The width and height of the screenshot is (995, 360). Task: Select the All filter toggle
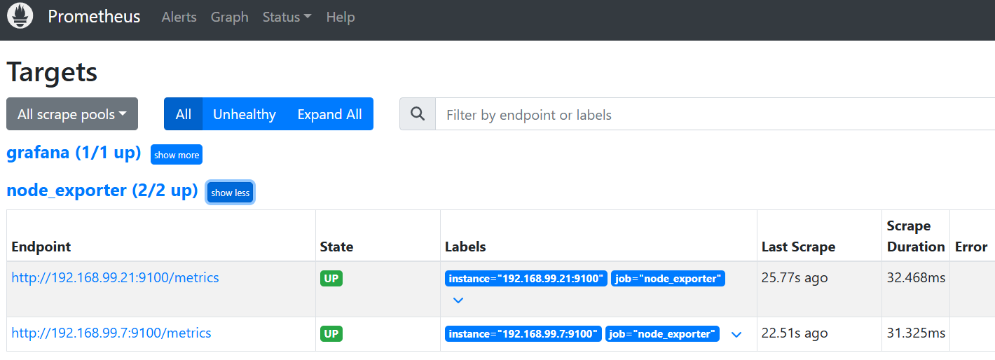pyautogui.click(x=184, y=114)
